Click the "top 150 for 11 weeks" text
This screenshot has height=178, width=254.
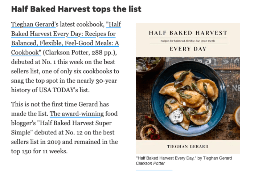tap(40, 151)
